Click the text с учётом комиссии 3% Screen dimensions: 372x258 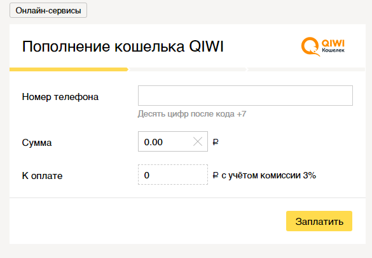point(269,175)
